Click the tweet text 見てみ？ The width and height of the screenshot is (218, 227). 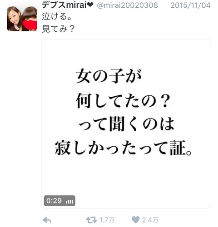pos(58,29)
